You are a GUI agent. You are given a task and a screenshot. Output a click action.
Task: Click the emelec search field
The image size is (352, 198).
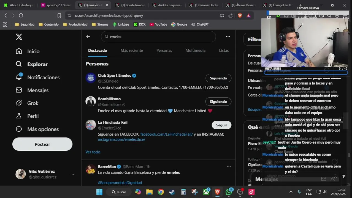(158, 37)
